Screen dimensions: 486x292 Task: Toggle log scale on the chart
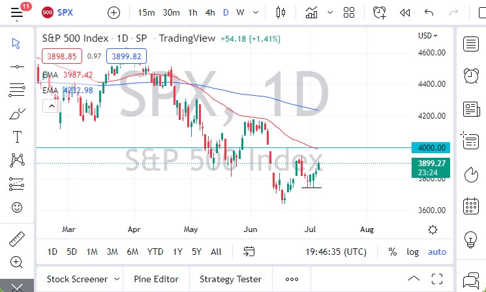[x=412, y=252]
